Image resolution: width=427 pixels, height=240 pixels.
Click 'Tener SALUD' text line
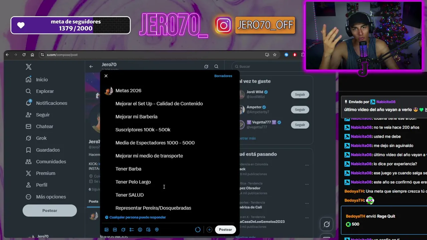click(129, 195)
